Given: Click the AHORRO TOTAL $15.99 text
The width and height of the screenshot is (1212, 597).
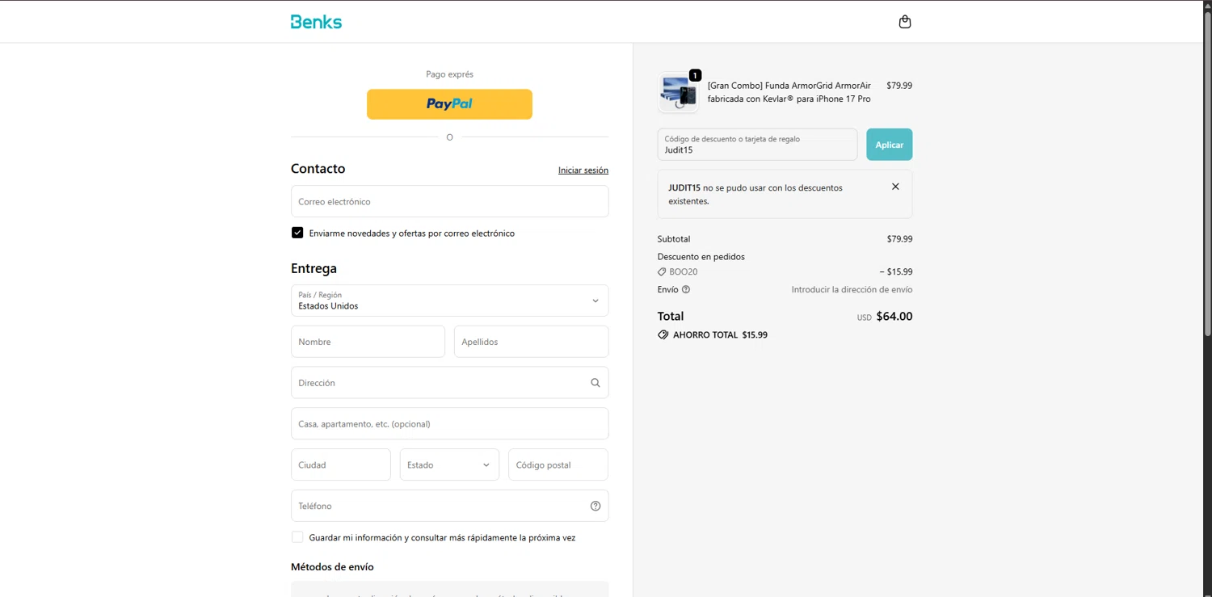Looking at the screenshot, I should pos(720,334).
